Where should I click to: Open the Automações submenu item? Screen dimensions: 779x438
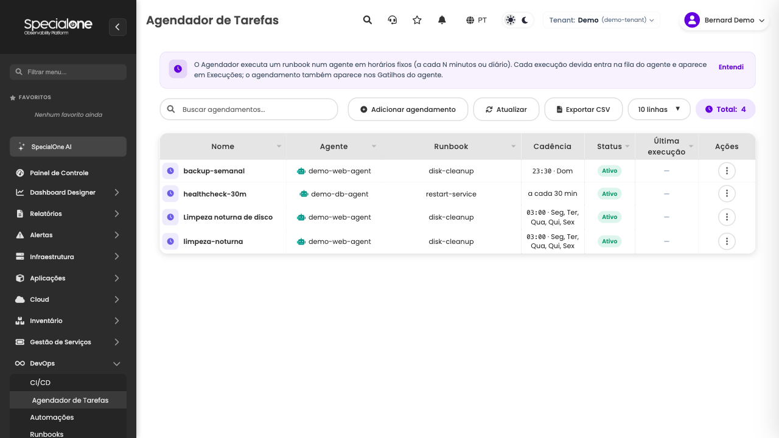pos(68,417)
